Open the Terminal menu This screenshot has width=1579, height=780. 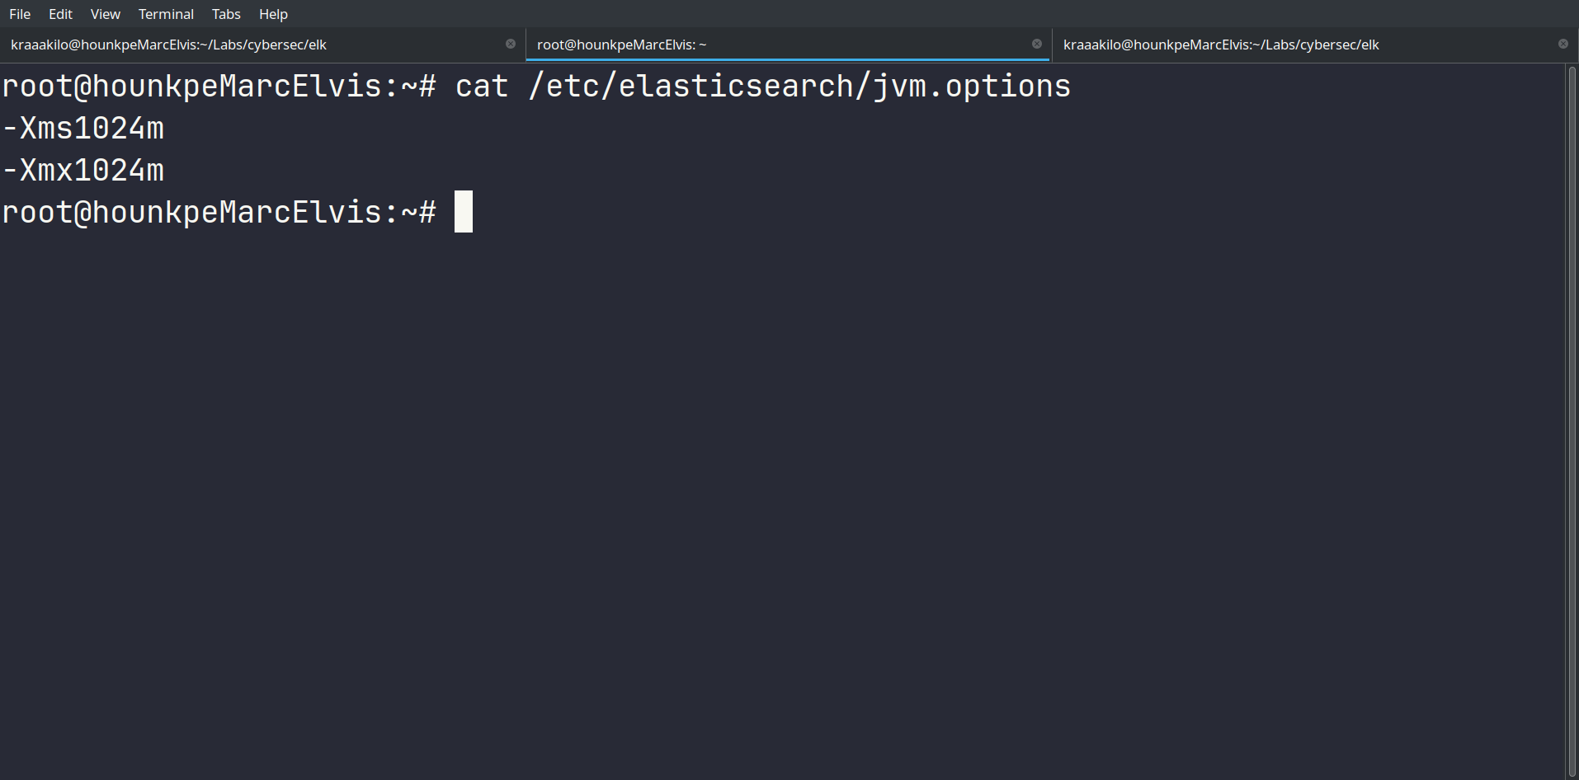point(166,14)
